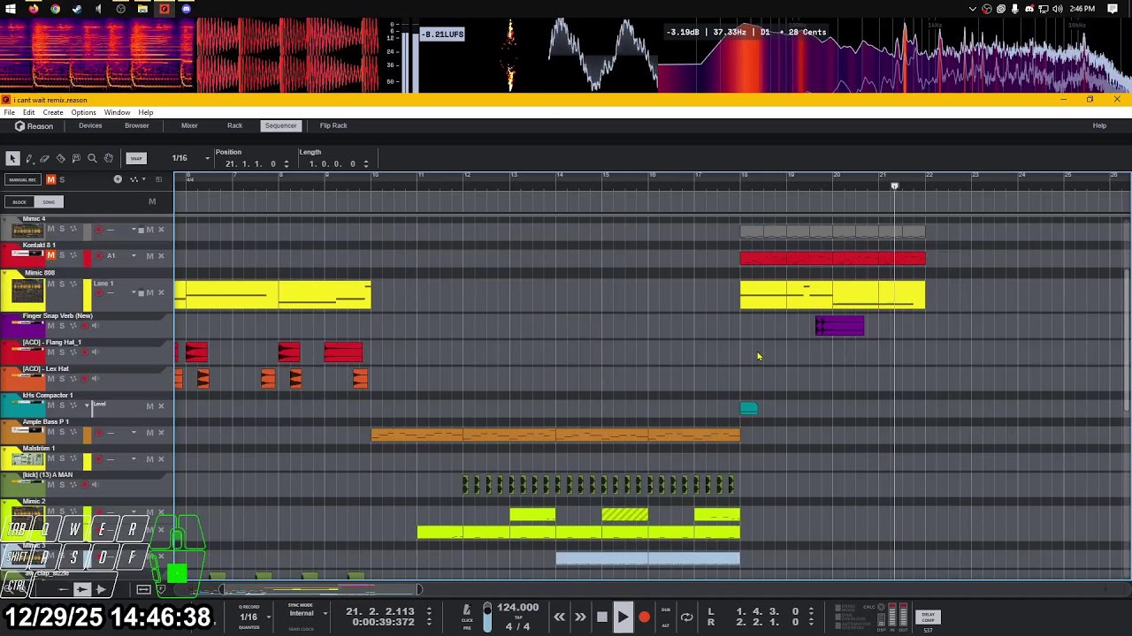This screenshot has width=1132, height=636.
Task: Click the Fast Forward button
Action: [580, 617]
